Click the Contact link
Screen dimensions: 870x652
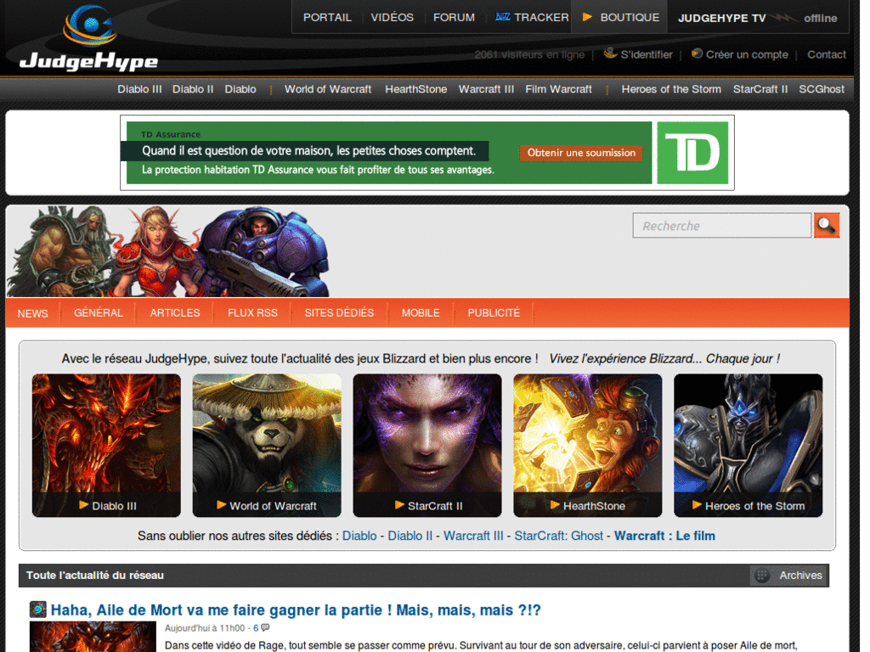(x=826, y=54)
